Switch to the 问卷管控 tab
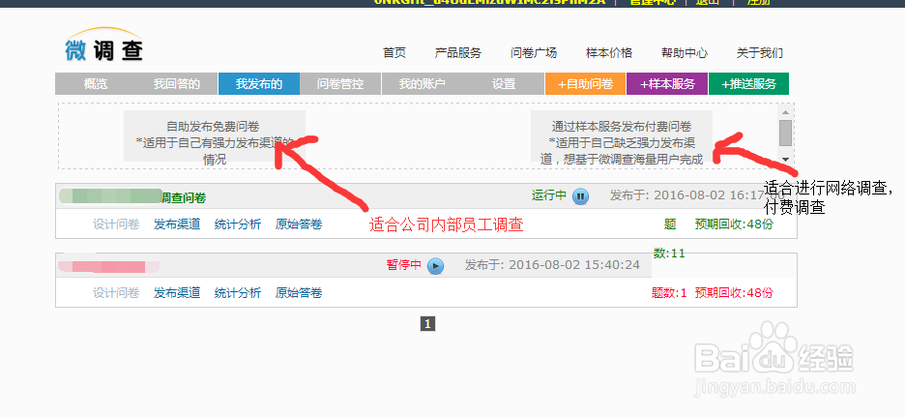 (340, 84)
